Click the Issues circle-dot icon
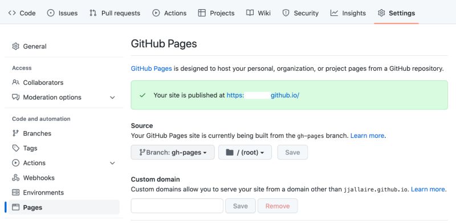456x224 pixels. (x=51, y=13)
